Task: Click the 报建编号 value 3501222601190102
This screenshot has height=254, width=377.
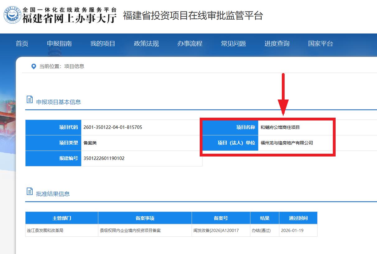Action: coord(104,158)
